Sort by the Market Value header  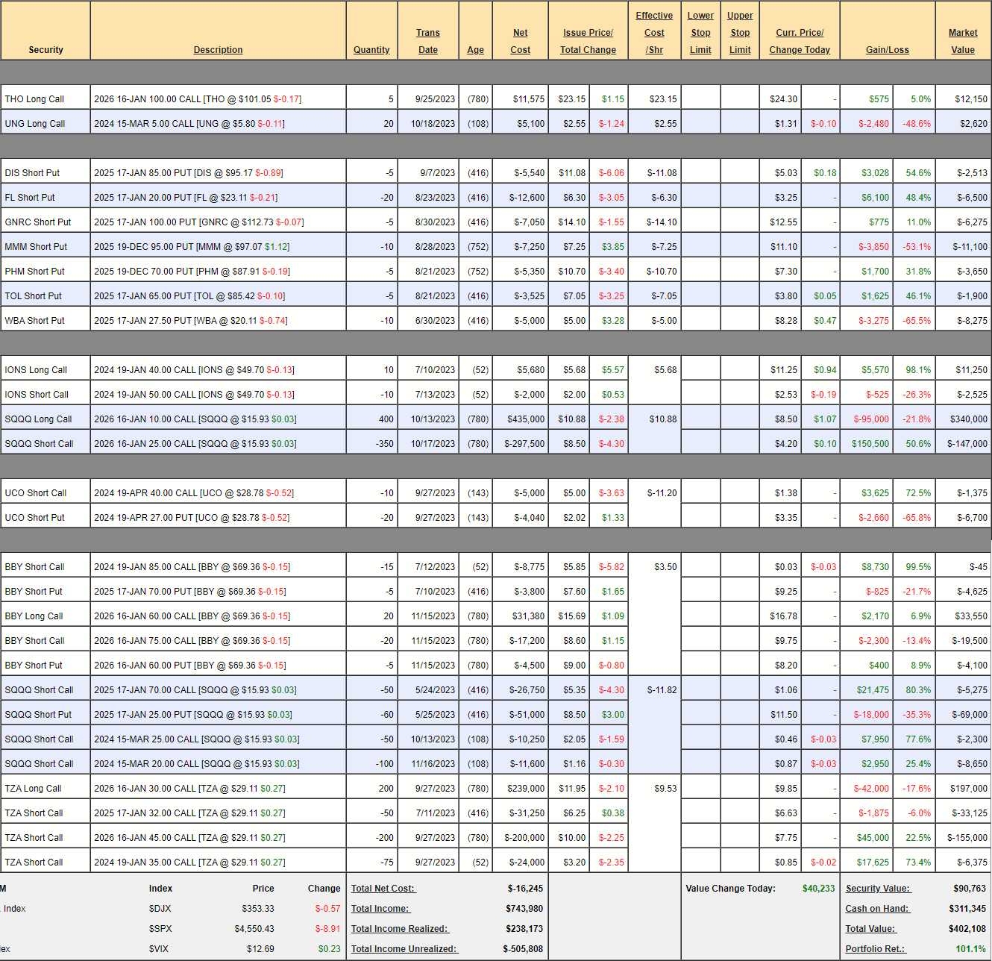click(x=962, y=41)
